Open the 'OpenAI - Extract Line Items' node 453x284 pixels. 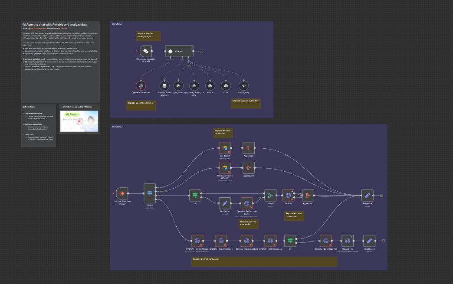pyautogui.click(x=246, y=203)
